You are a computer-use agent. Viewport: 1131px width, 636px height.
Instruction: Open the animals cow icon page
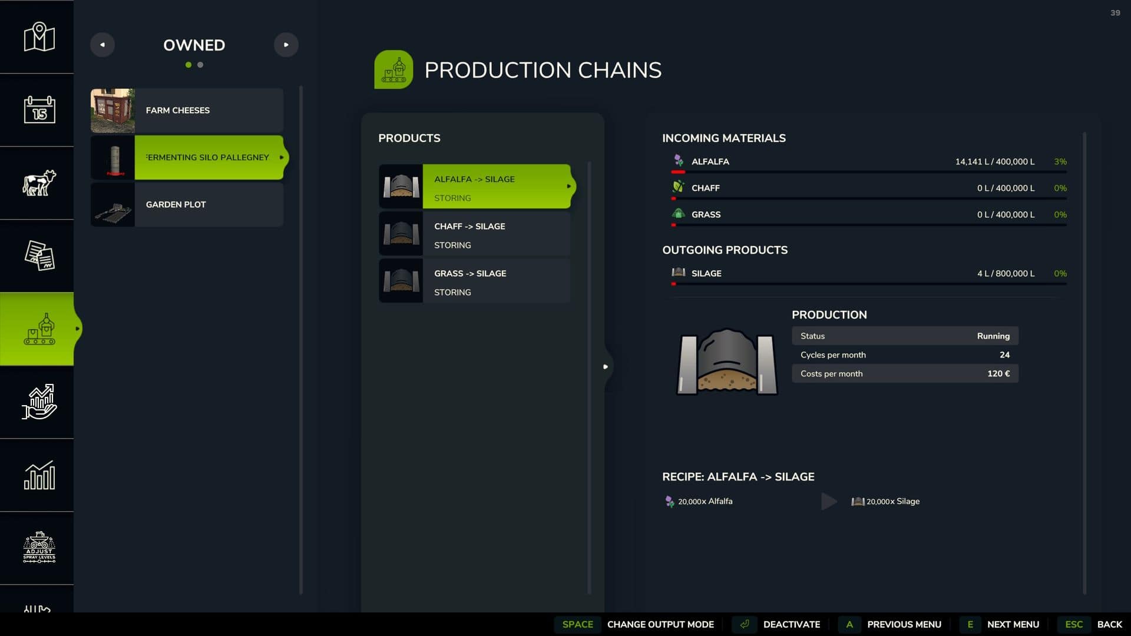pyautogui.click(x=39, y=183)
